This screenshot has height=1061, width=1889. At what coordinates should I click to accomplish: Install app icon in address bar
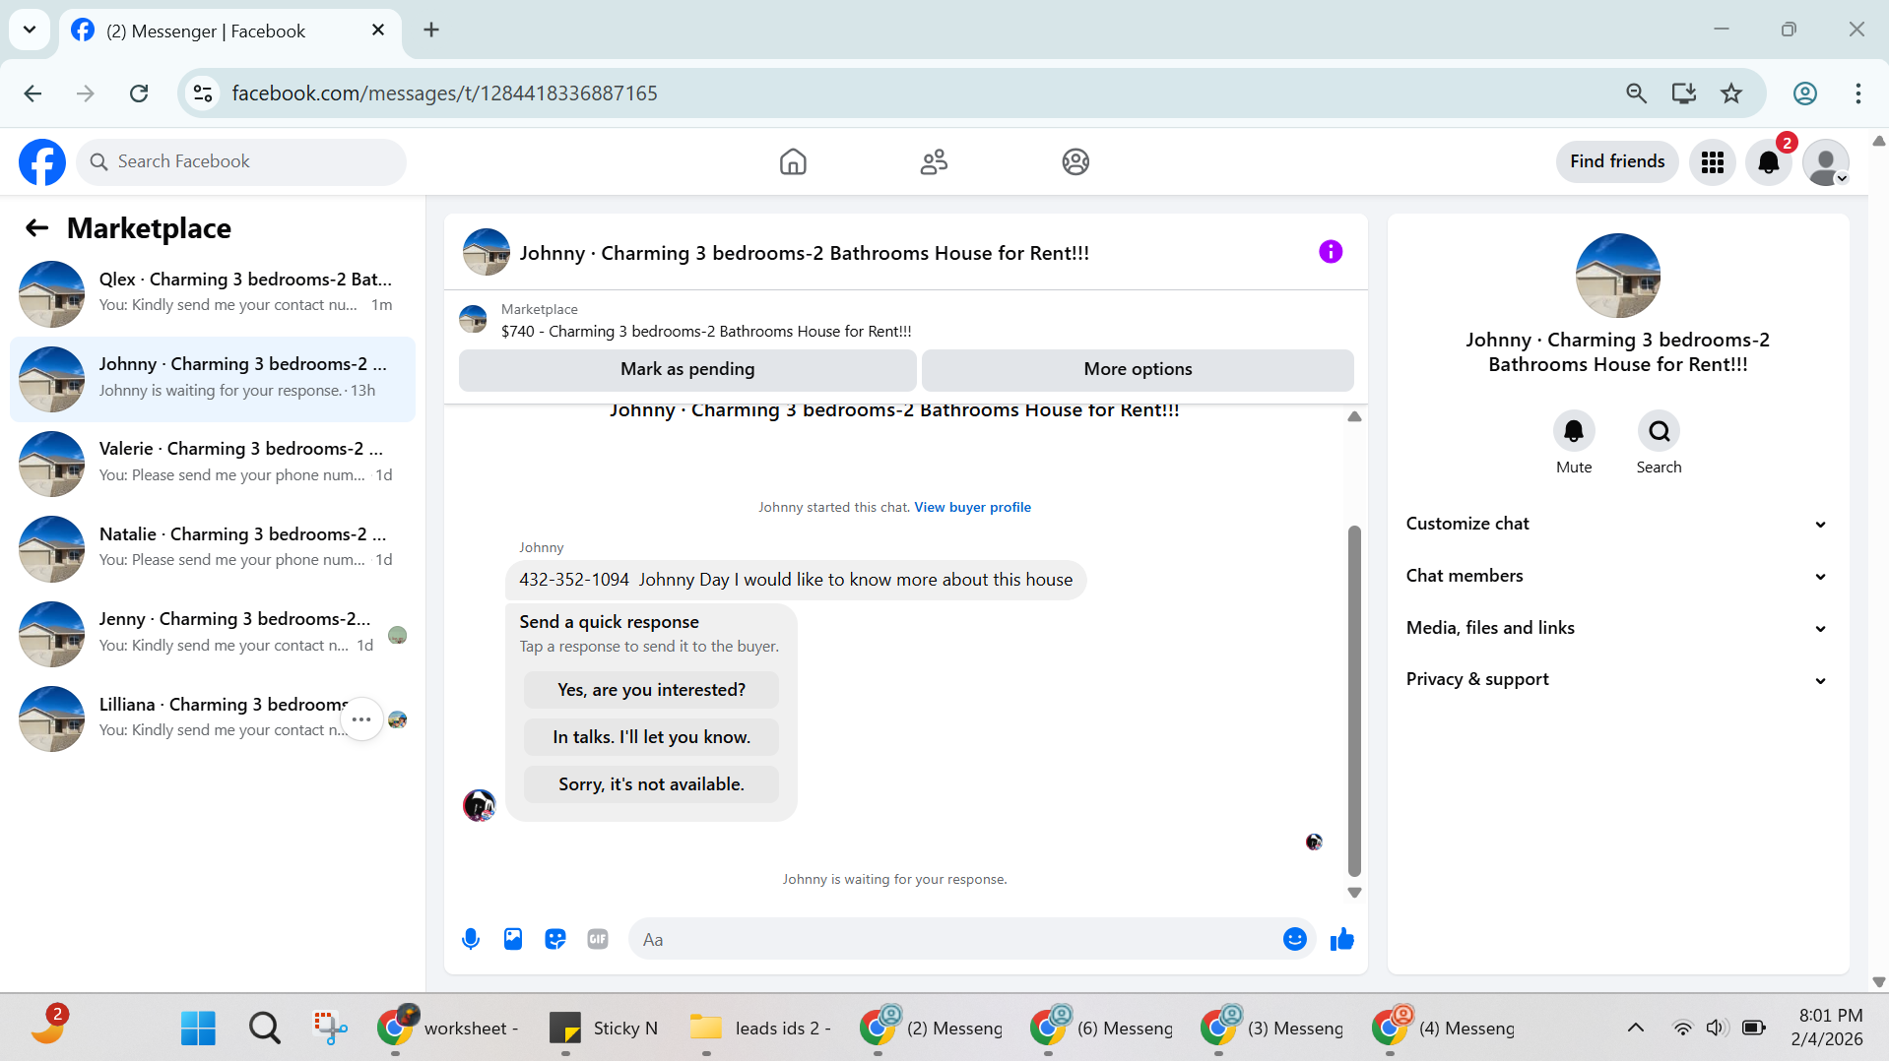click(1684, 94)
